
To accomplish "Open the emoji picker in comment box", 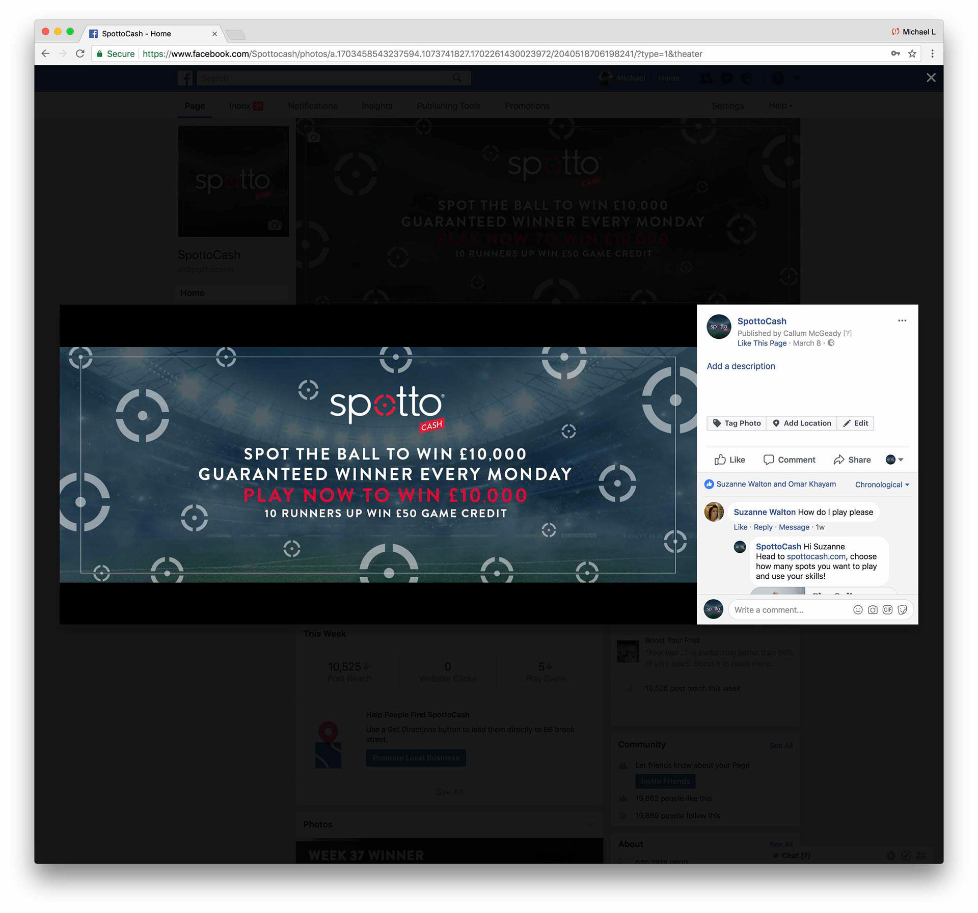I will pos(858,610).
